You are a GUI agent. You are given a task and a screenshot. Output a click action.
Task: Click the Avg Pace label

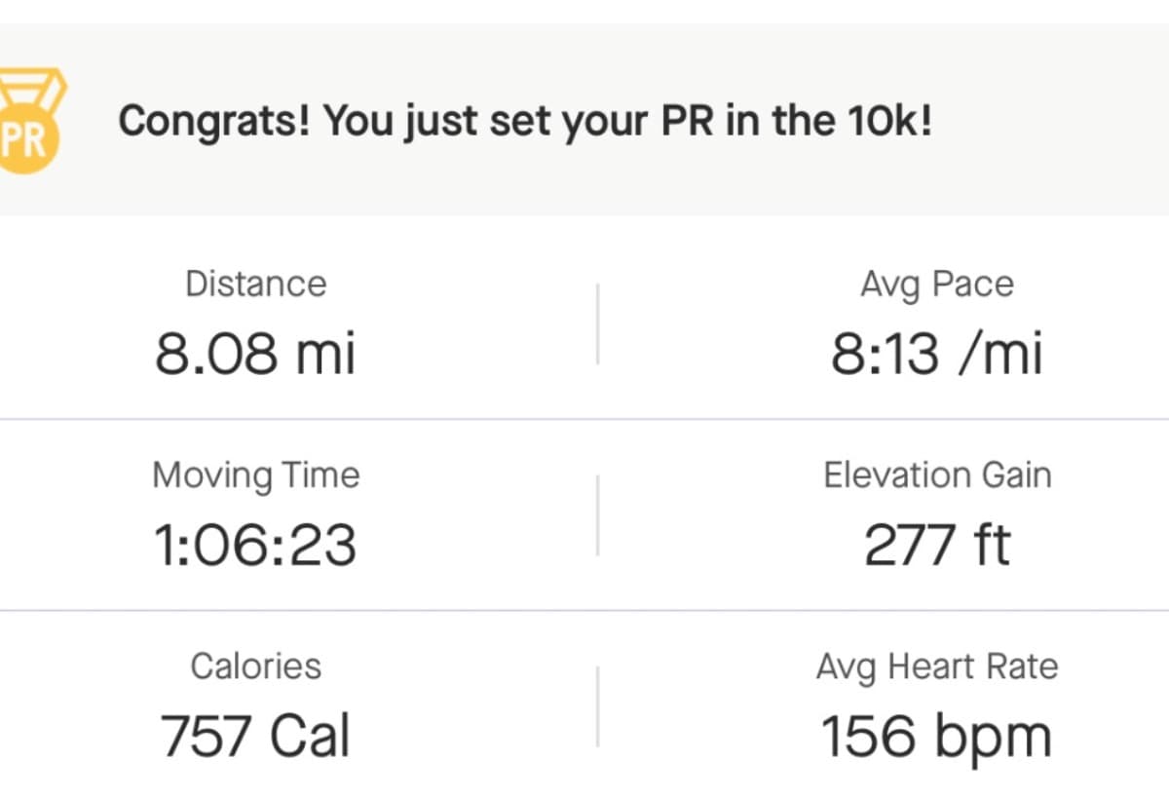938,283
